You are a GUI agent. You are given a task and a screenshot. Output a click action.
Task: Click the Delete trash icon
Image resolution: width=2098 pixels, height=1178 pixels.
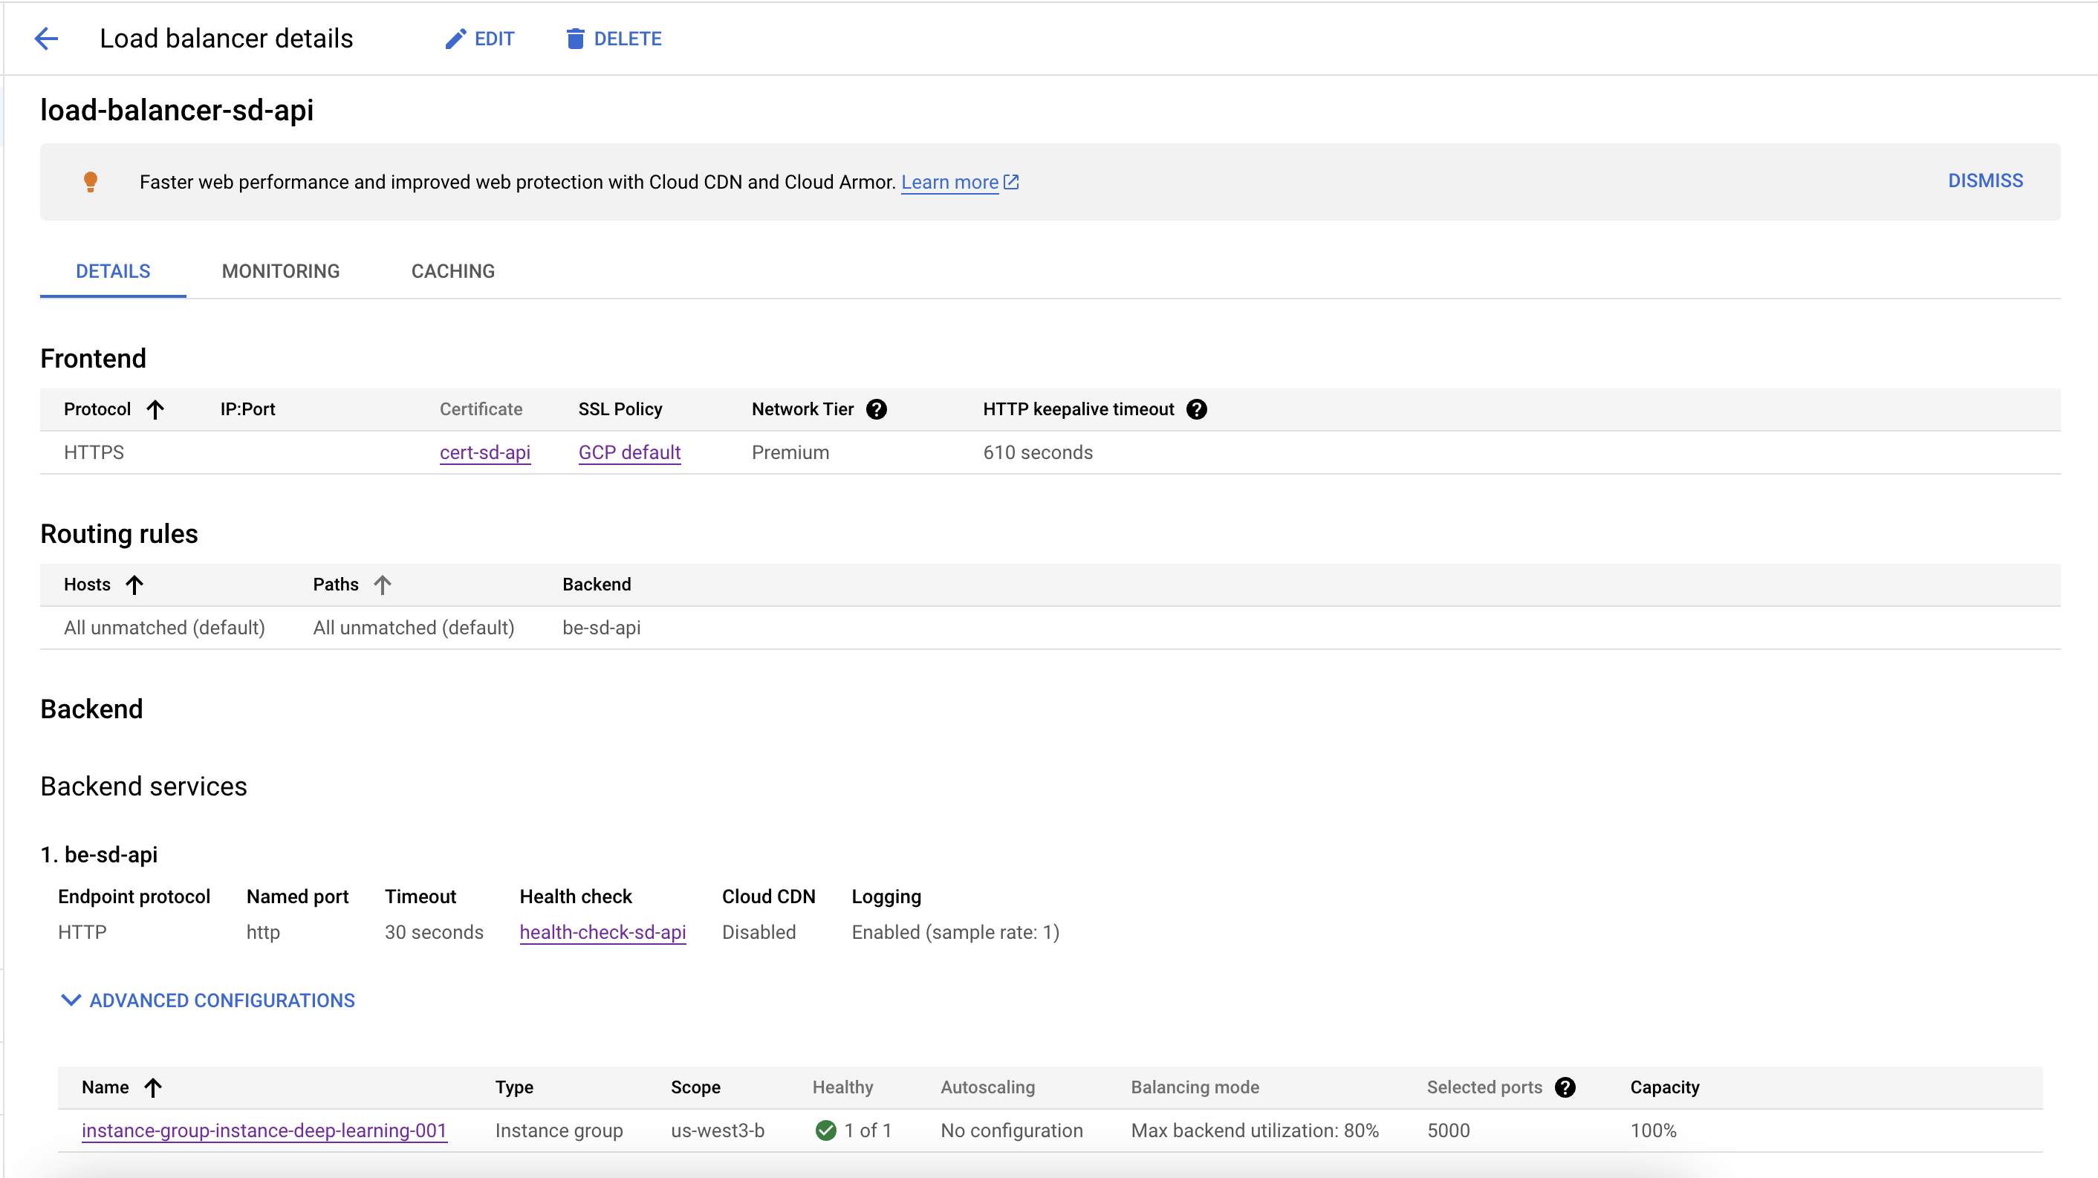click(575, 39)
